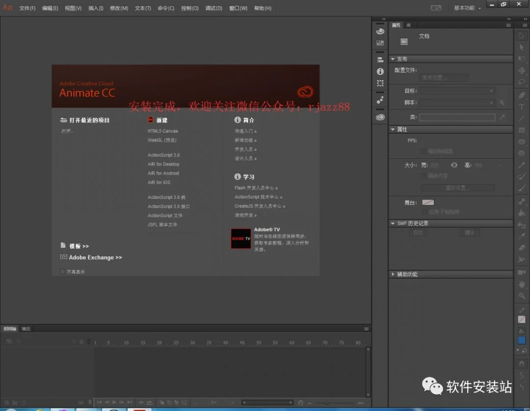This screenshot has height=411, width=530.
Task: Switch to the 库 tab
Action: point(408,25)
